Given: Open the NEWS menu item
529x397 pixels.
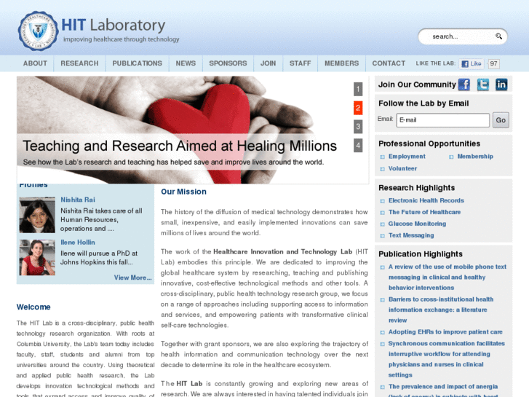Looking at the screenshot, I should pyautogui.click(x=186, y=63).
